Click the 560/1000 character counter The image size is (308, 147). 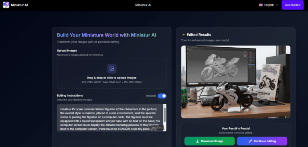pyautogui.click(x=157, y=127)
